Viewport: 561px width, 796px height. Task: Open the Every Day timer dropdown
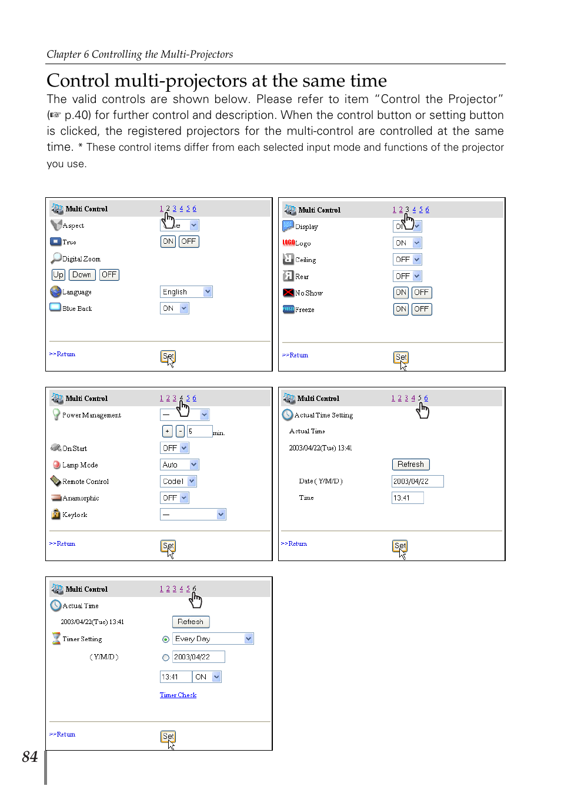[213, 639]
